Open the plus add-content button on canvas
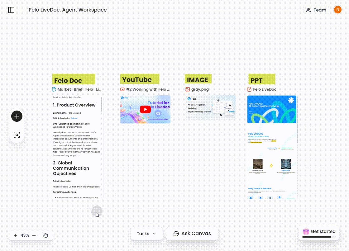 tap(17, 116)
